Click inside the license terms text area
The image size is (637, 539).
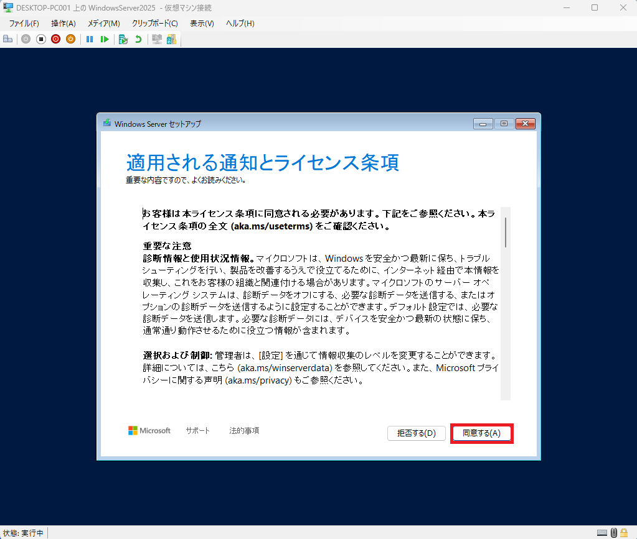pos(321,303)
